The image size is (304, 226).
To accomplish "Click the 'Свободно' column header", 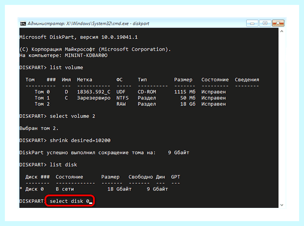I will tap(141, 177).
